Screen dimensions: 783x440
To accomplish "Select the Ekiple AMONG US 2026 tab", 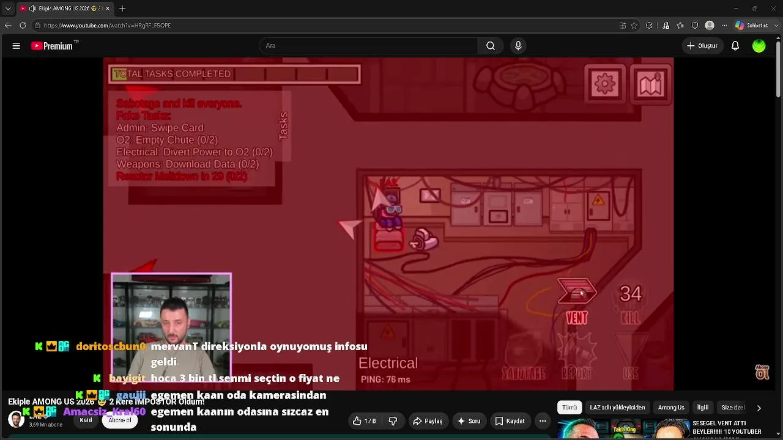I will click(x=65, y=9).
